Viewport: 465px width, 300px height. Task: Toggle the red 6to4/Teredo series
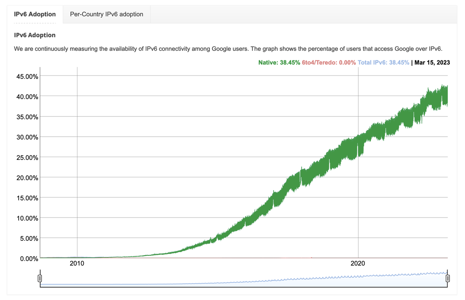tap(328, 62)
